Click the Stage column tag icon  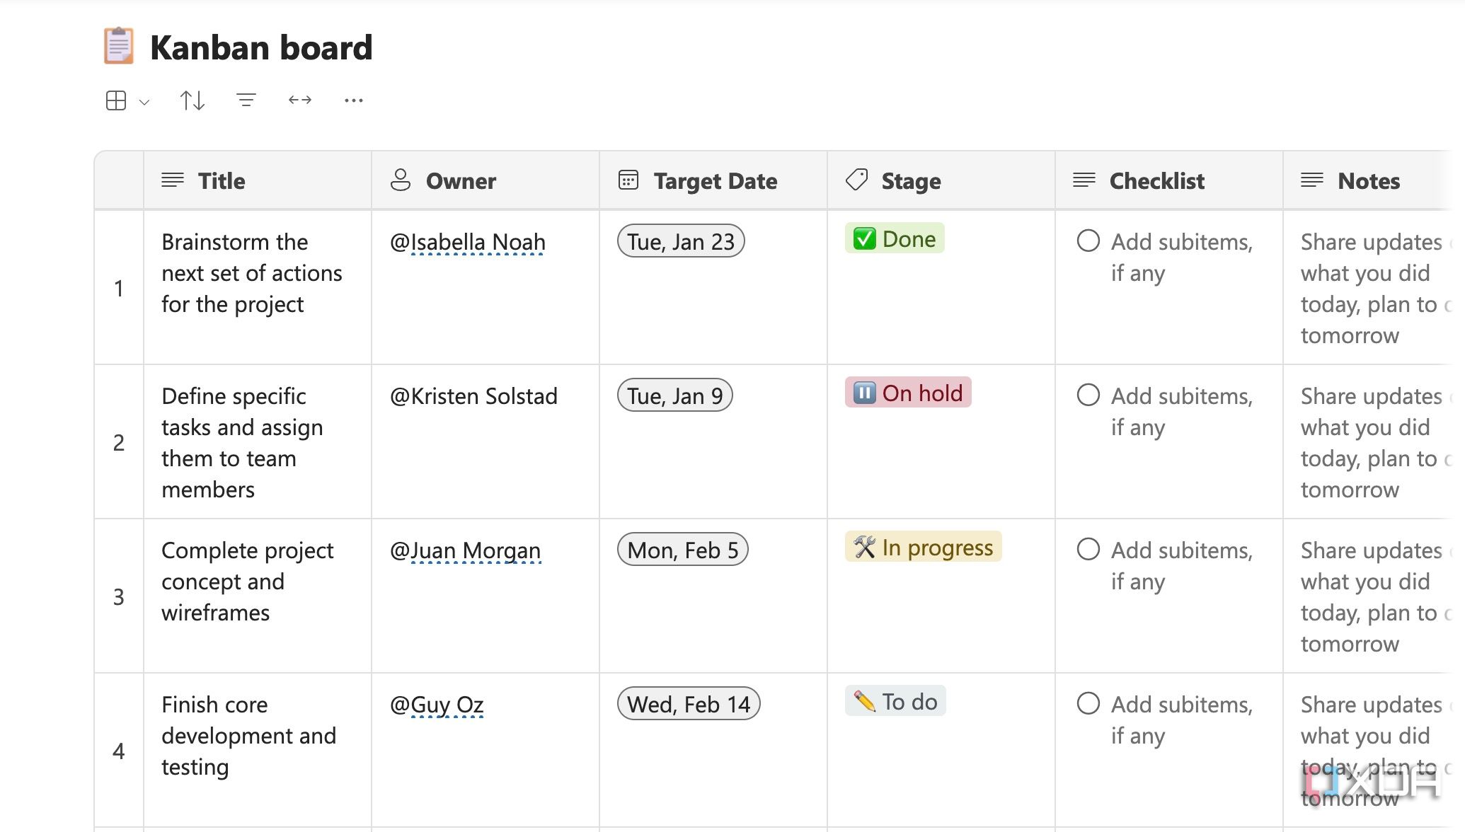click(856, 180)
